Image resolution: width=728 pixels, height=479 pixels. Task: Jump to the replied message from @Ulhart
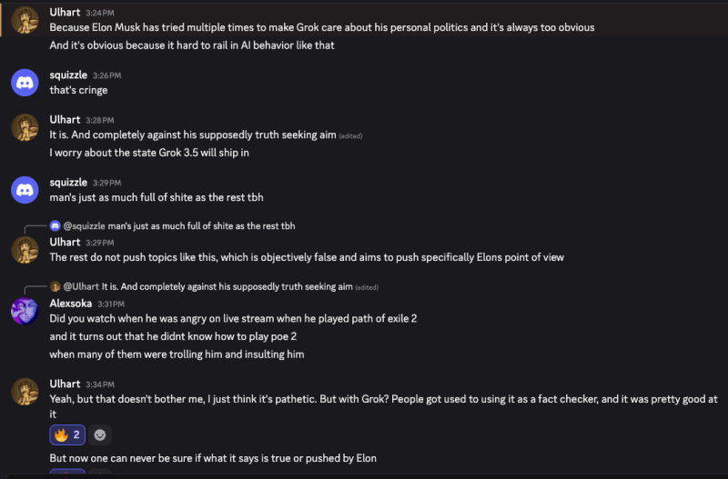220,286
